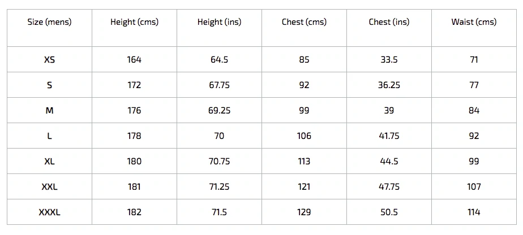
Task: Click the Waist (cms) column header
Action: [474, 22]
